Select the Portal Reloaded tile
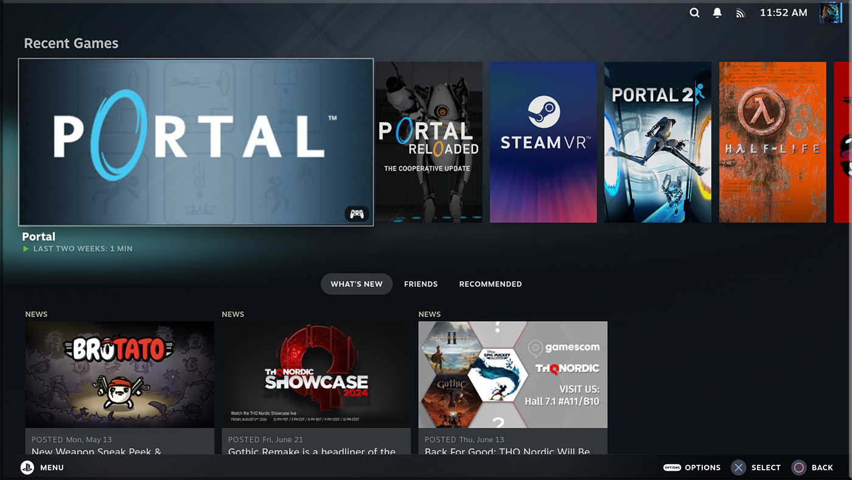 [428, 141]
